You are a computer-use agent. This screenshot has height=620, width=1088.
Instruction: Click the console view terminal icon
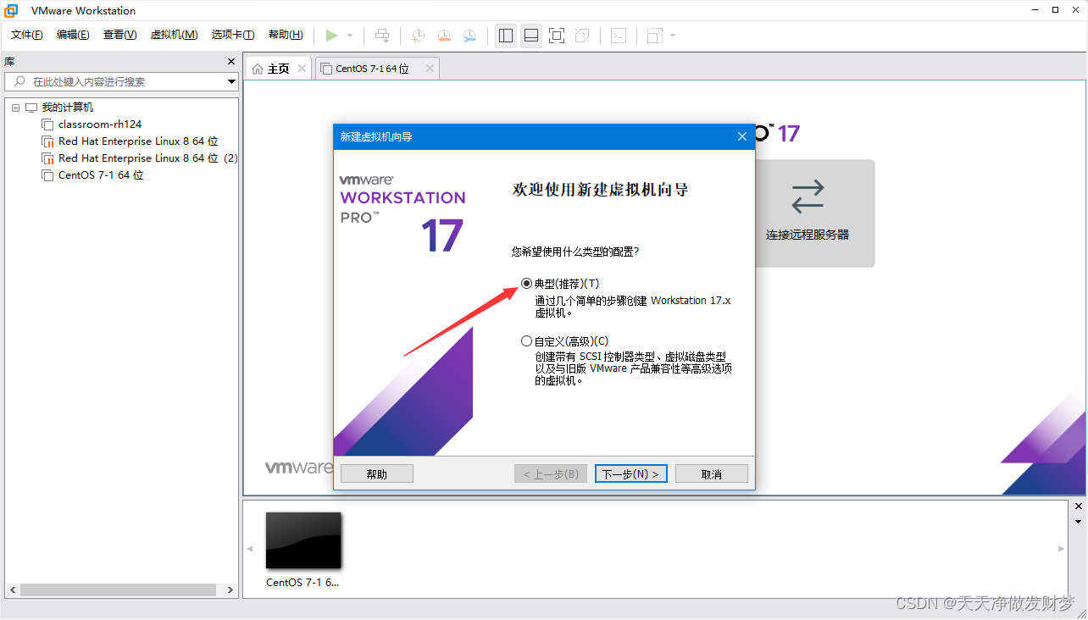click(x=619, y=36)
